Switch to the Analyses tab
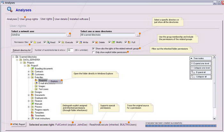 [12, 19]
